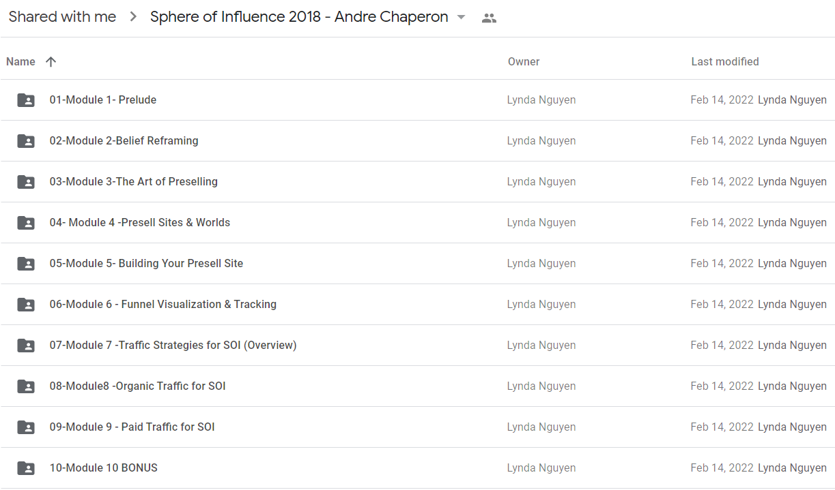The image size is (835, 490).
Task: Select 01-Module 1- Prelude folder name
Action: tap(103, 99)
